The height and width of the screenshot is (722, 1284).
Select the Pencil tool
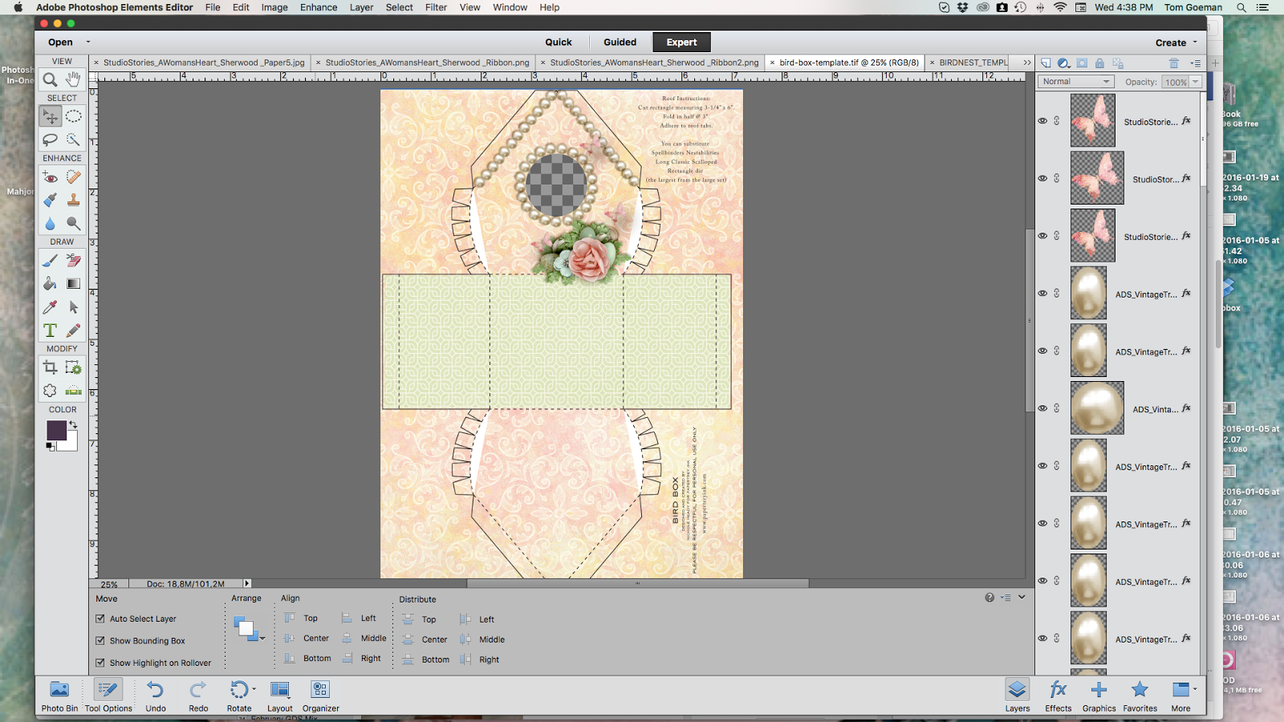pyautogui.click(x=73, y=330)
